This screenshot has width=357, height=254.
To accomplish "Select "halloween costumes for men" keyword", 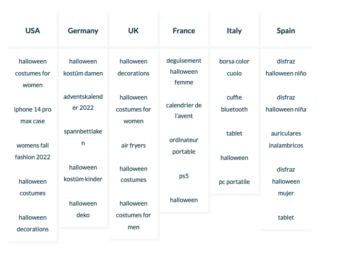I will coord(134,215).
